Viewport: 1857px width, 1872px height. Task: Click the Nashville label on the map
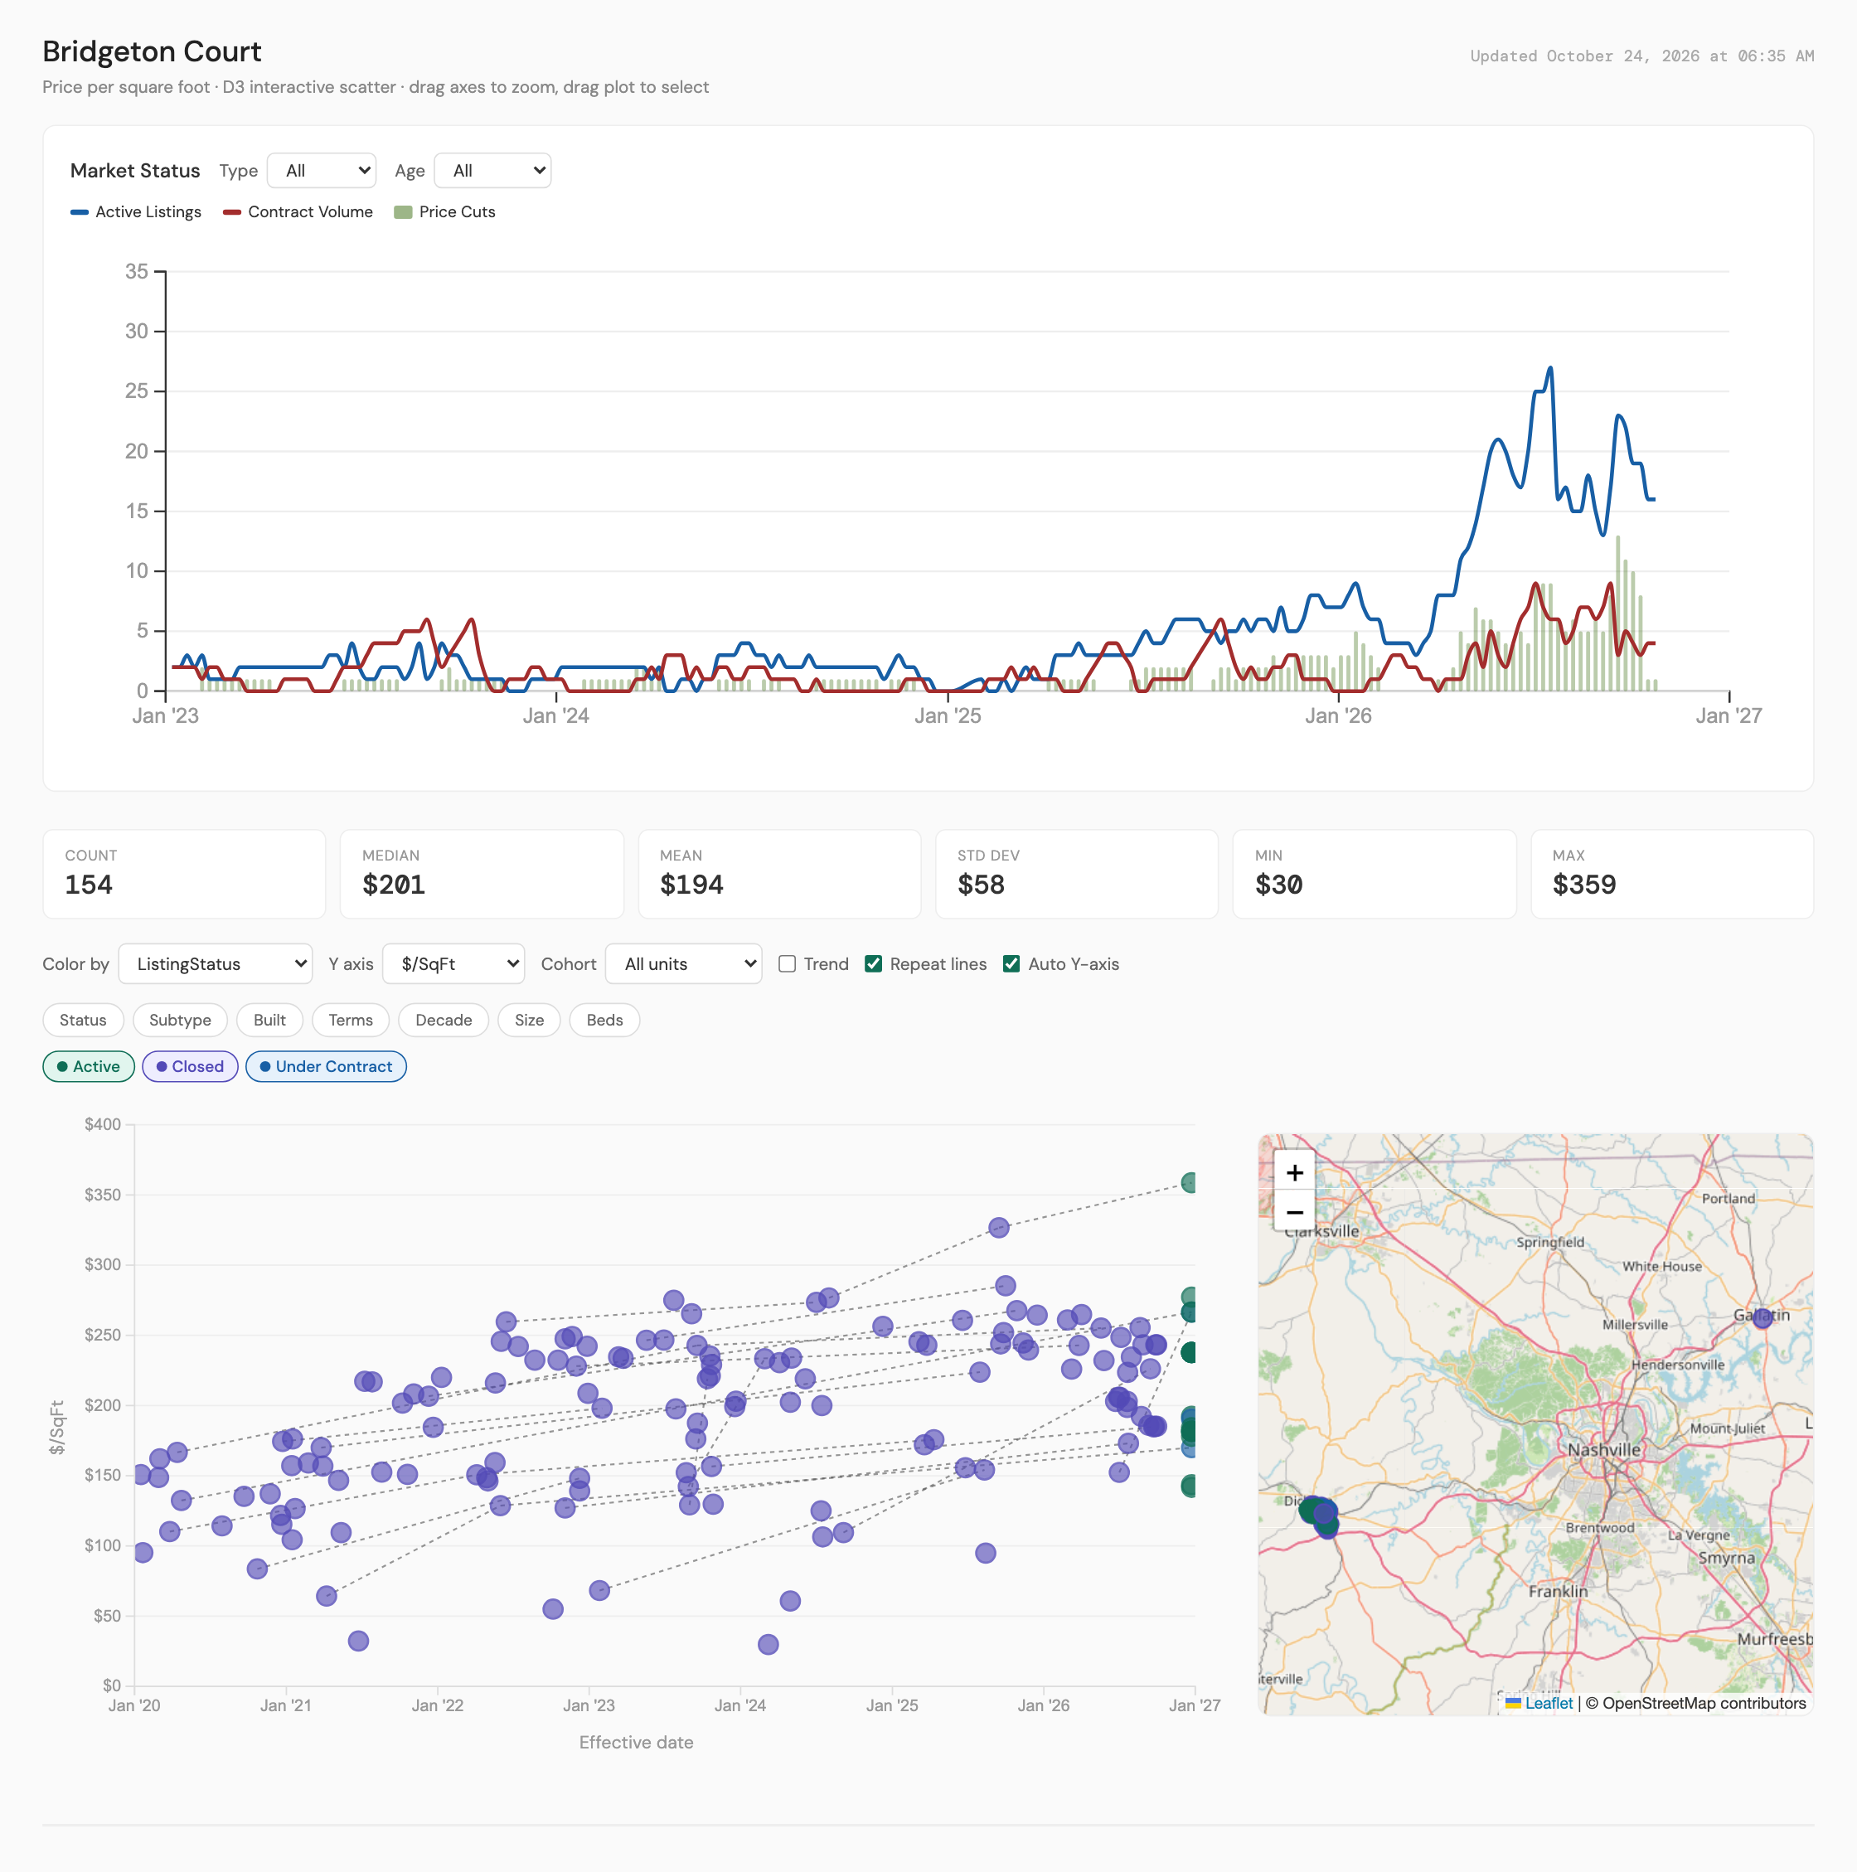coord(1604,1449)
